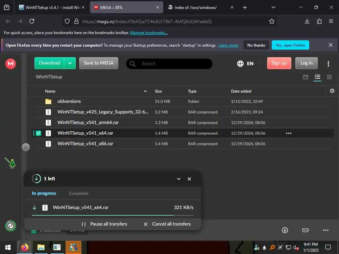Click the WinNTSetup_v541_x64.rar download progress bar

[x=113, y=215]
